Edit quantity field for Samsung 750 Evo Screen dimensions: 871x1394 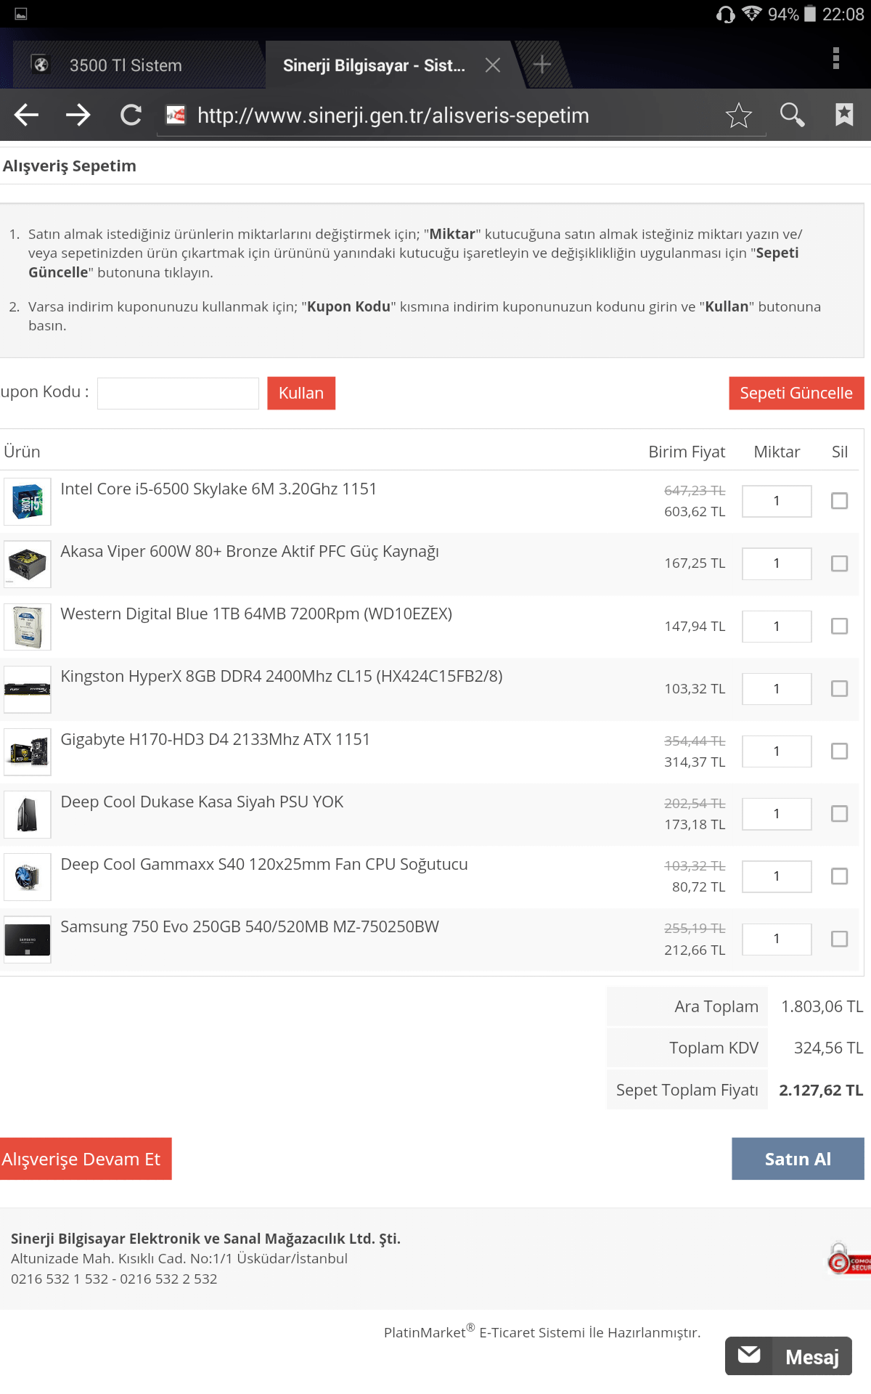point(777,939)
